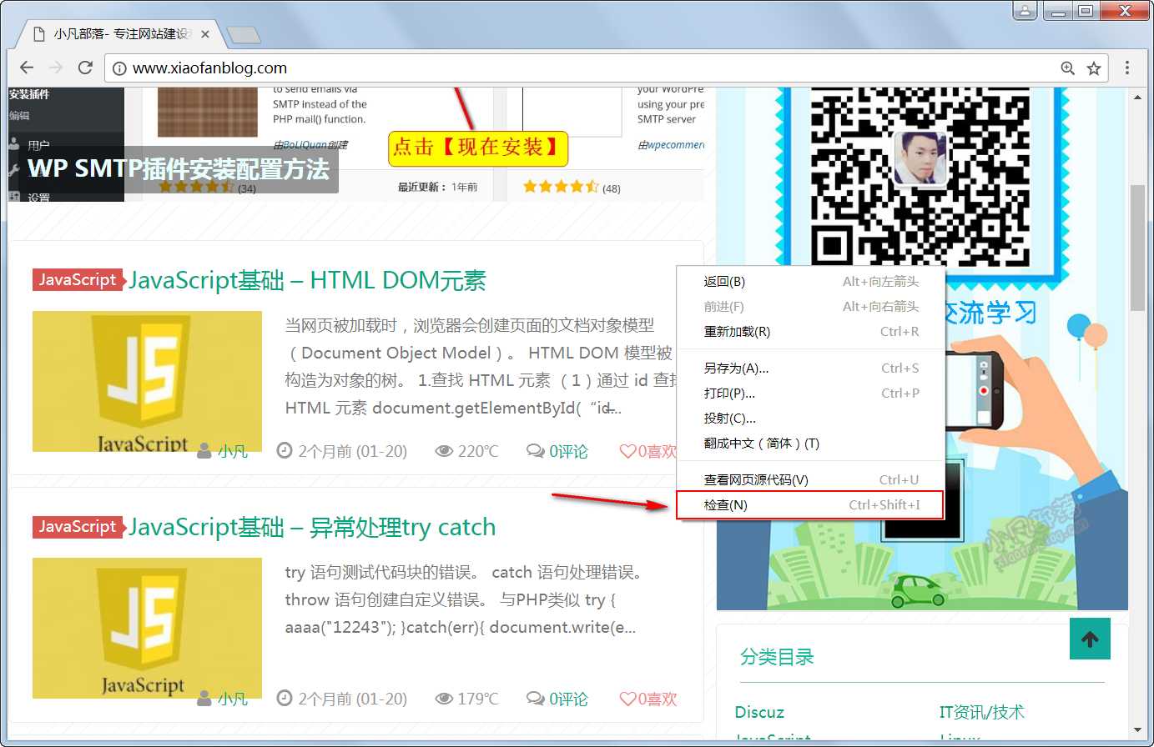Click the browser forward arrow
The width and height of the screenshot is (1154, 747).
(56, 68)
